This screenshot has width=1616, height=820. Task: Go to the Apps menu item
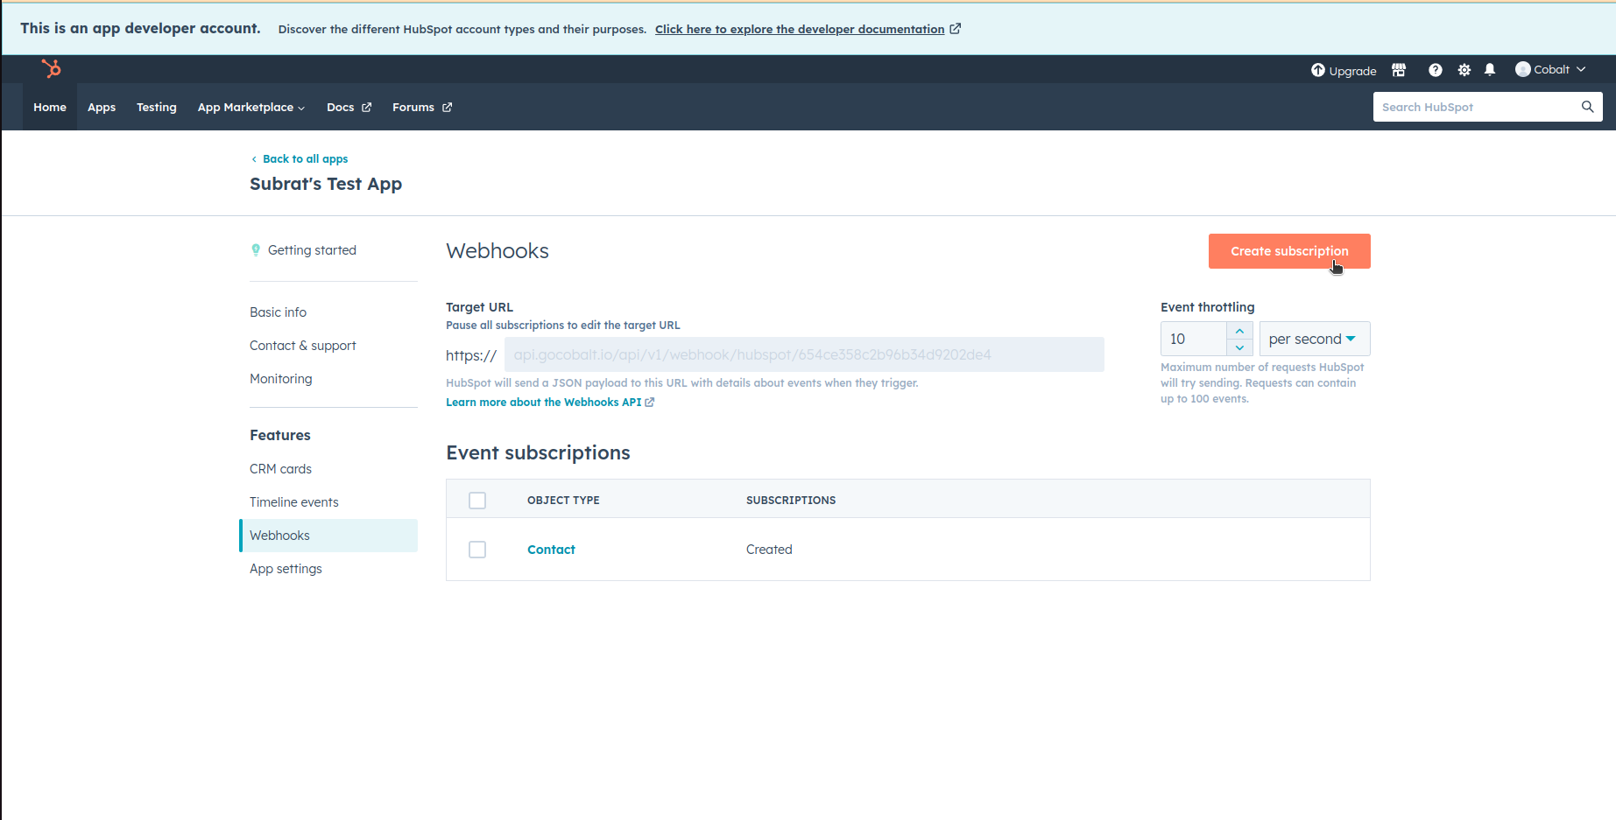tap(101, 107)
